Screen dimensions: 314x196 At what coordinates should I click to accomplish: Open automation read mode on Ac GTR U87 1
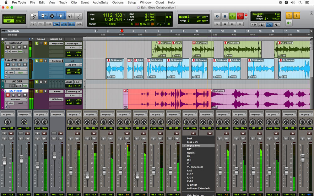pos(21,73)
